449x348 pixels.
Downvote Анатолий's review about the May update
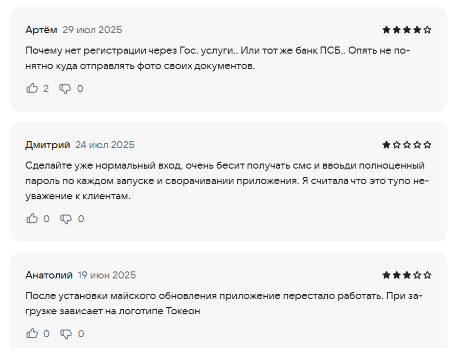[x=66, y=334]
